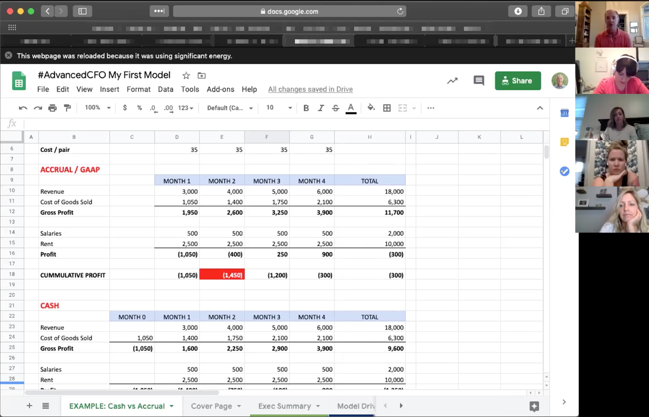Image resolution: width=649 pixels, height=417 pixels.
Task: Click the All changes saved link
Action: pos(310,89)
